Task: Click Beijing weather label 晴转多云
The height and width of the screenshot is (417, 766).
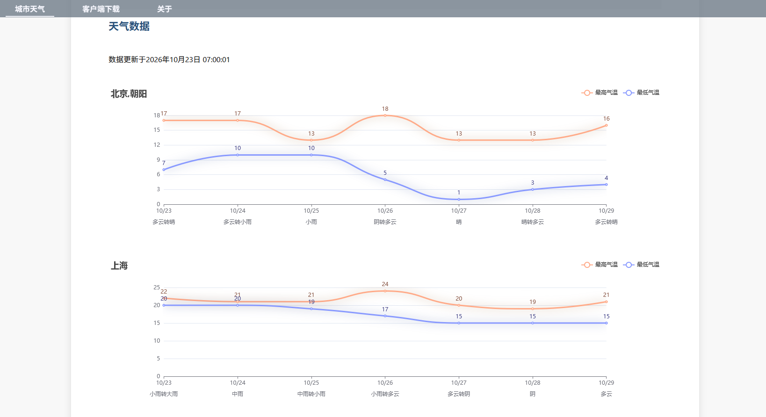Action: [533, 222]
